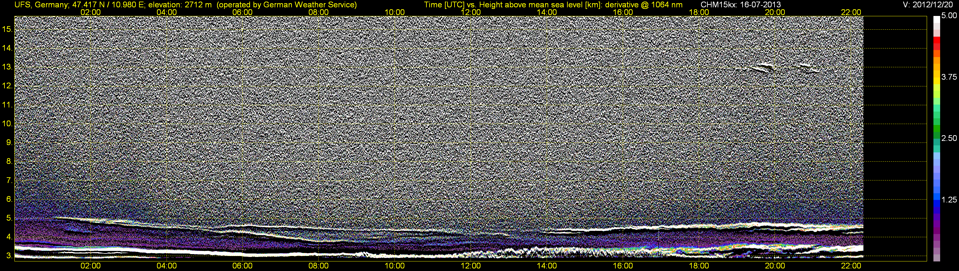Click the '06:00' label on the top time axis
The width and height of the screenshot is (959, 271).
[x=242, y=12]
